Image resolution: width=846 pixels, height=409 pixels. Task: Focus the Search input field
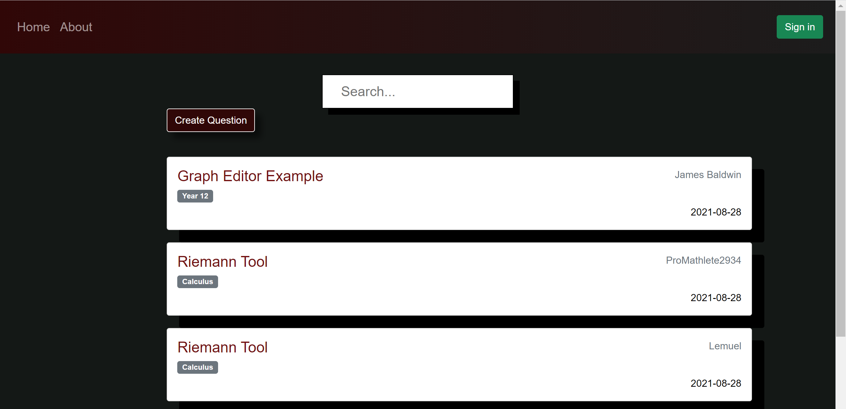click(417, 91)
